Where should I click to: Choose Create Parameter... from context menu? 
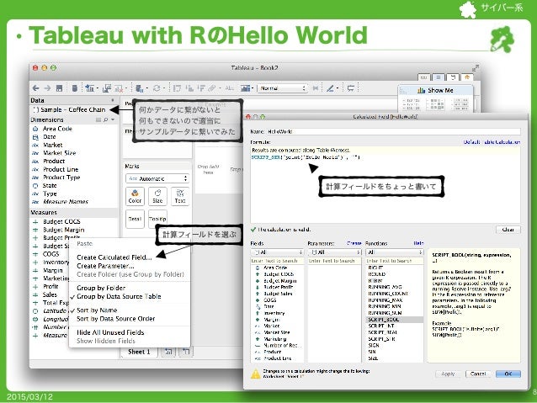(x=105, y=266)
